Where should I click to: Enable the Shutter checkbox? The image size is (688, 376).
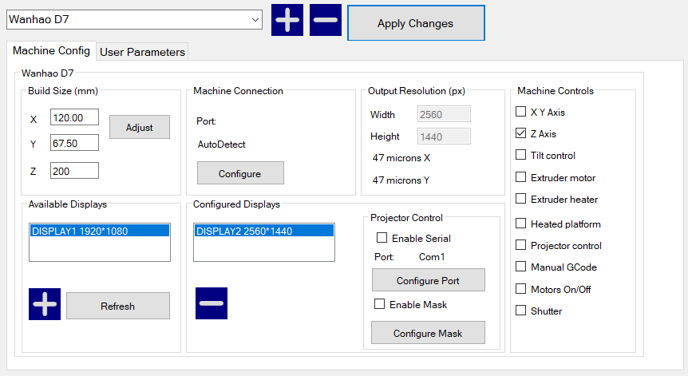521,311
